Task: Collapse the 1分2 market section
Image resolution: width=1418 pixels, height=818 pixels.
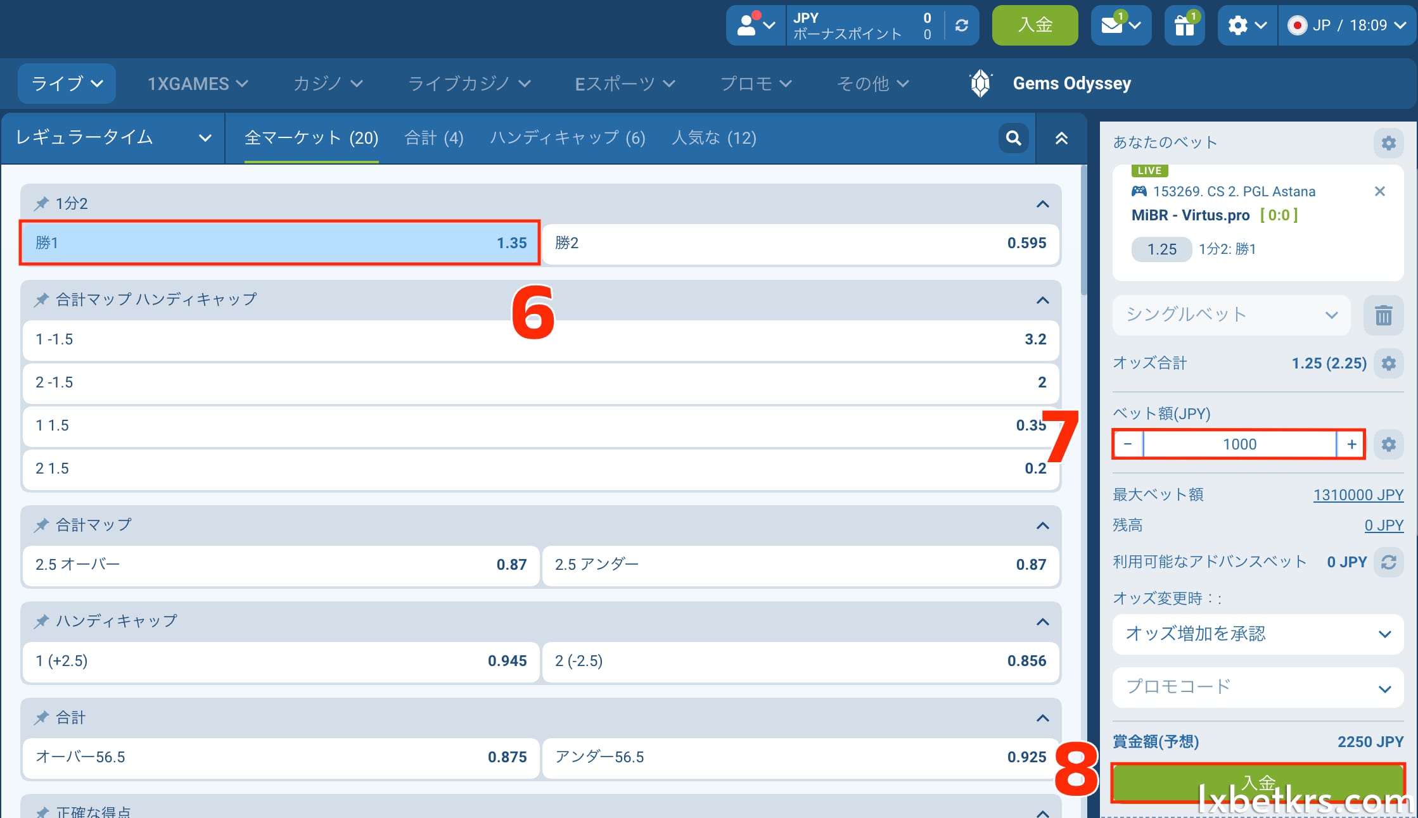Action: pos(1042,204)
